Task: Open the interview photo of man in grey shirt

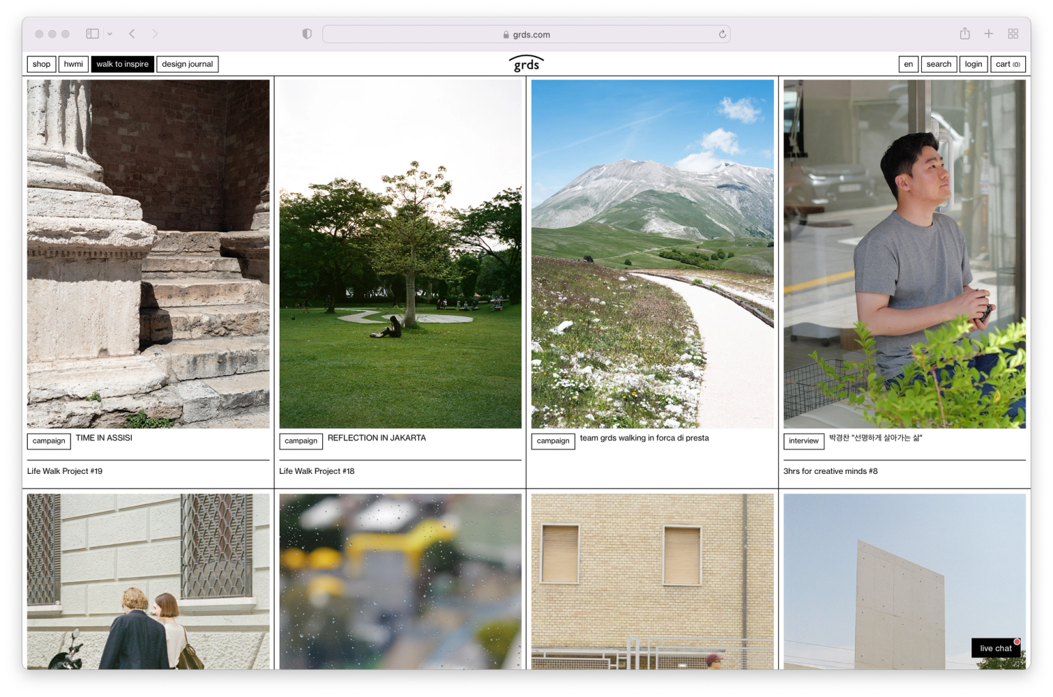Action: coord(904,254)
